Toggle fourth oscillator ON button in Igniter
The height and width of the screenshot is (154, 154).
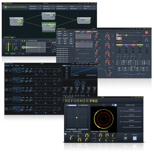tap(6, 99)
